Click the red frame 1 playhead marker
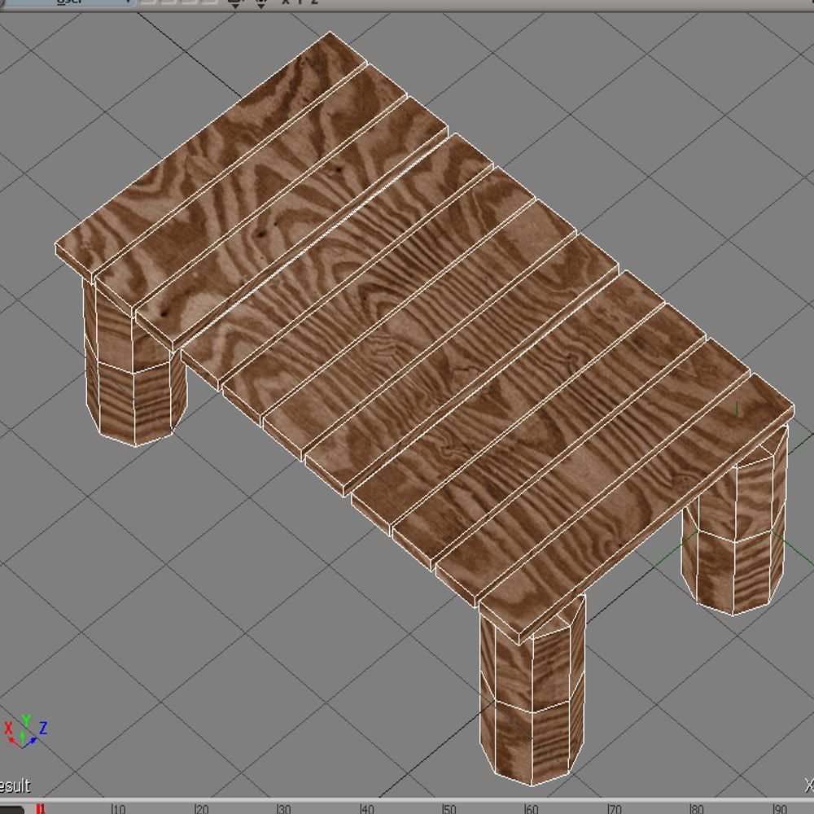The image size is (814, 814). coord(41,809)
